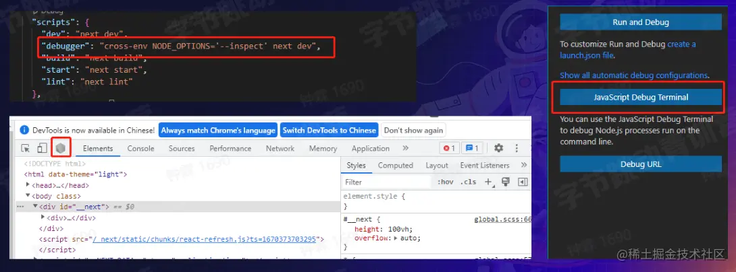Open the create a launch.json file link

(x=627, y=50)
